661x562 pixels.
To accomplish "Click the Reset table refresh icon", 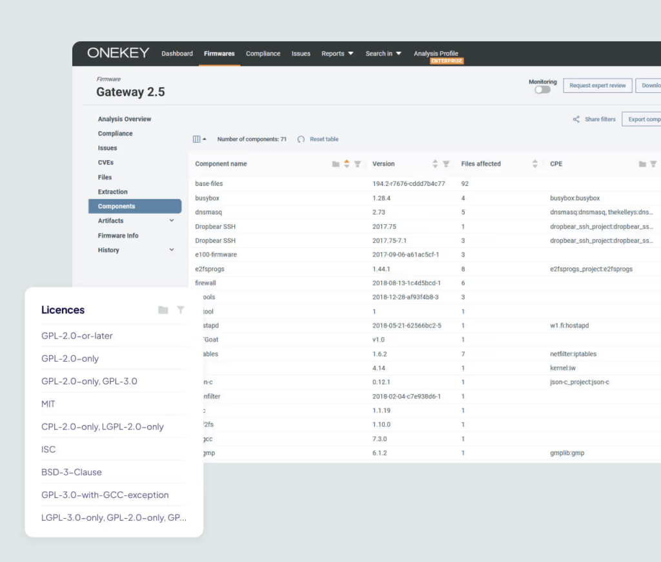I will click(x=301, y=140).
